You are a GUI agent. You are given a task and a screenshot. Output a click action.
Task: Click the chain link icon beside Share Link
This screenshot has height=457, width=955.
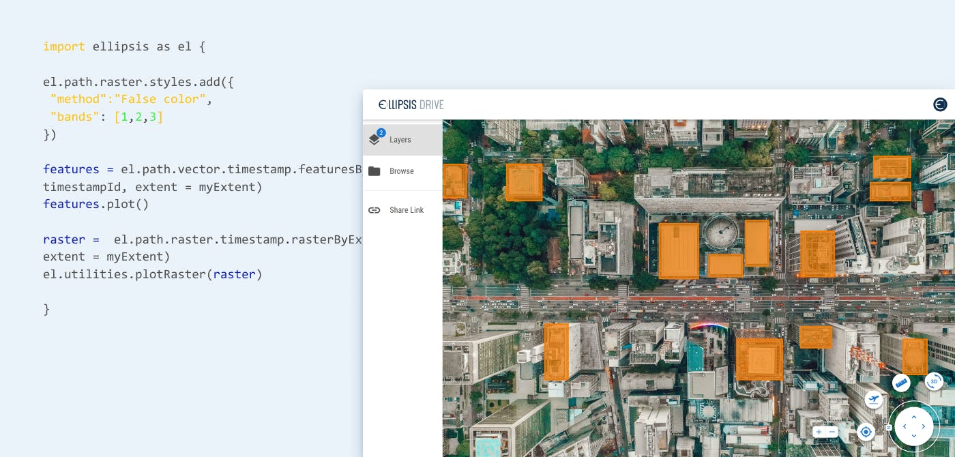(374, 210)
